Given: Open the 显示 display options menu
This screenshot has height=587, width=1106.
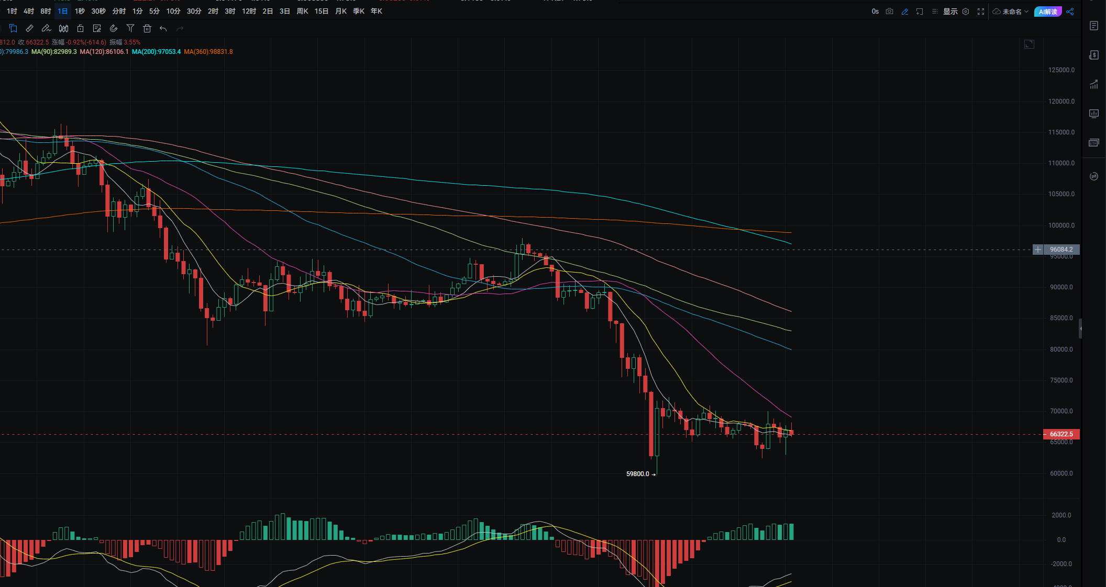Looking at the screenshot, I should (950, 12).
